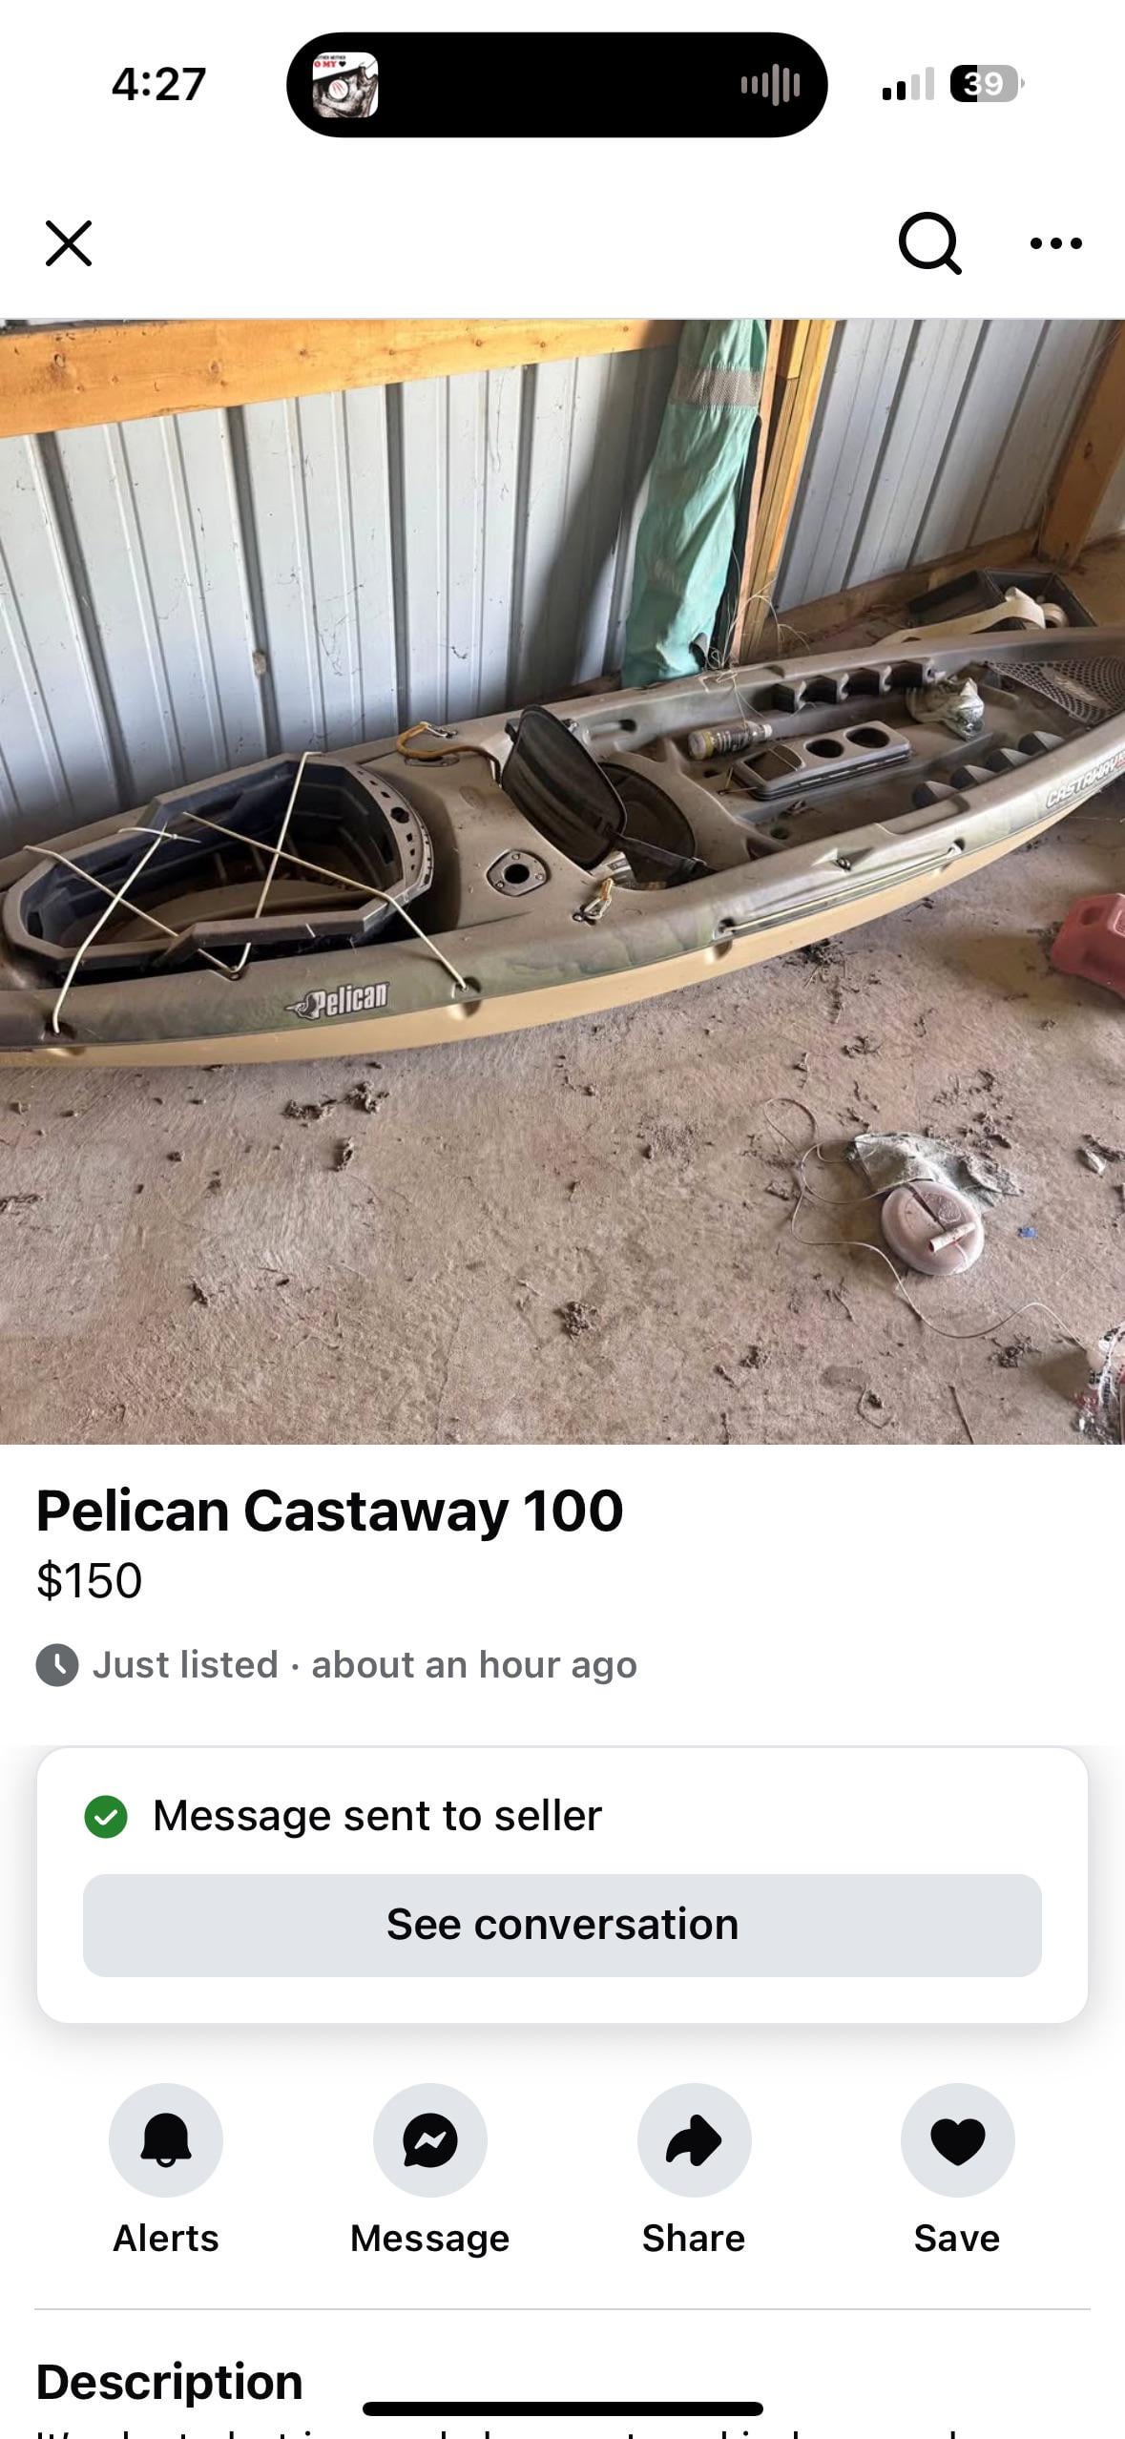This screenshot has width=1125, height=2439.
Task: Tap the Share arrow icon
Action: pos(694,2139)
